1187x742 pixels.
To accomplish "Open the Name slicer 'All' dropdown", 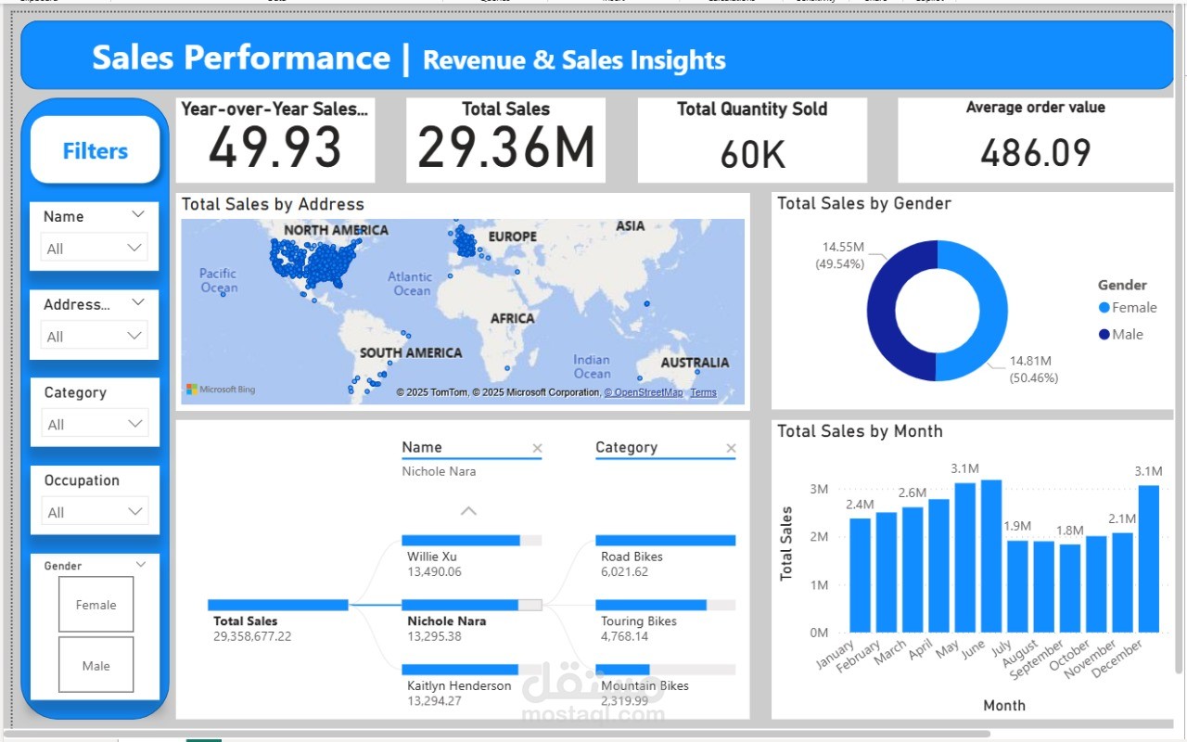I will pos(95,248).
